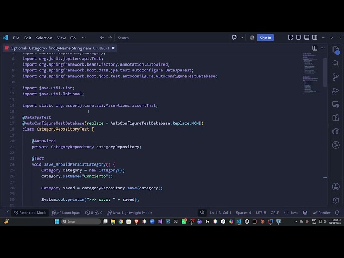Image resolution: width=344 pixels, height=258 pixels.
Task: Open Run and Debug view
Action: 335,91
